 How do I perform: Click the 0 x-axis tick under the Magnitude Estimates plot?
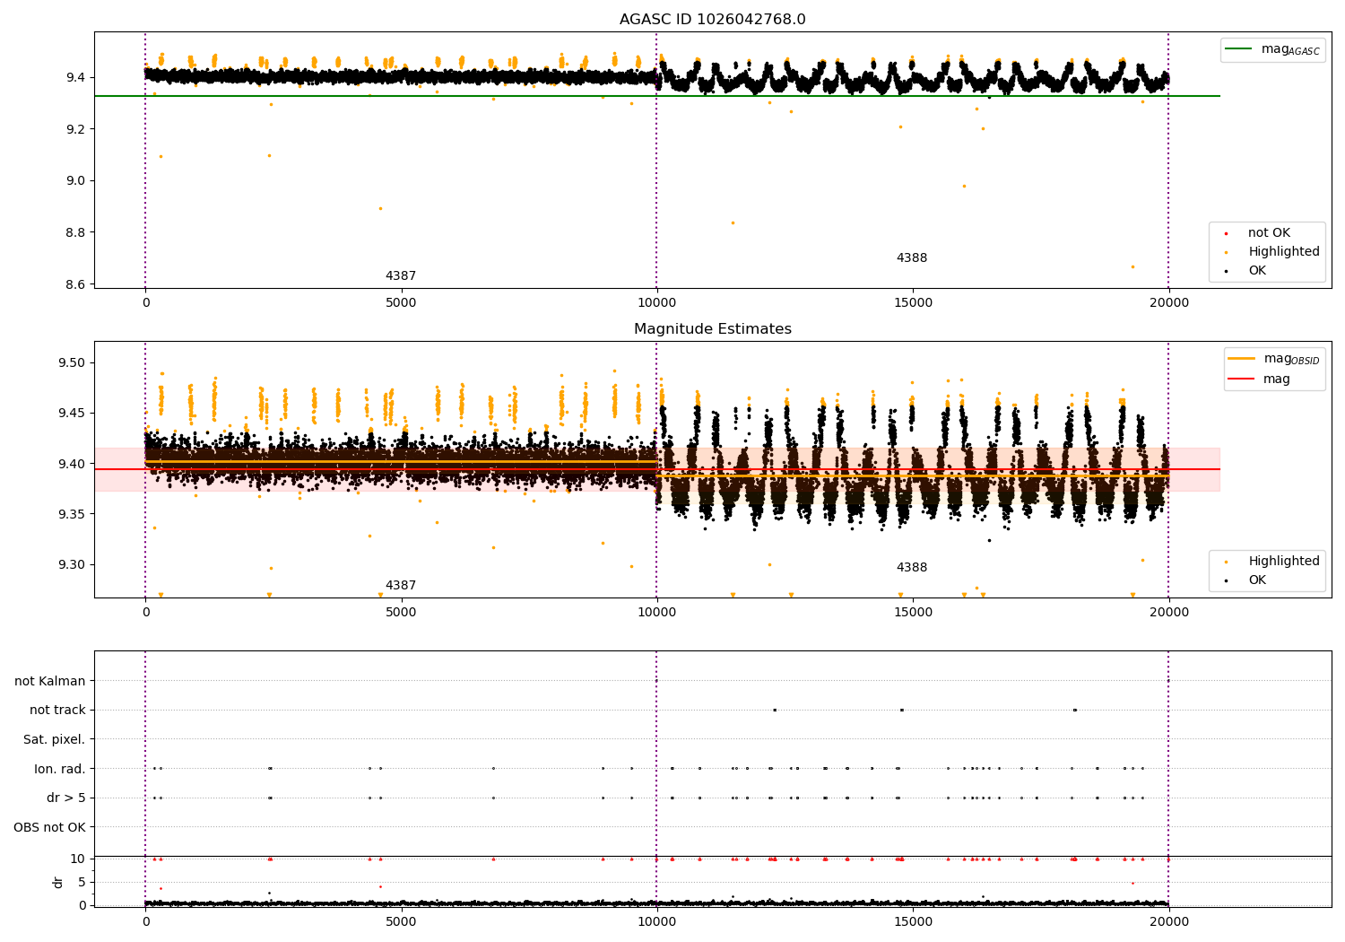pyautogui.click(x=145, y=613)
